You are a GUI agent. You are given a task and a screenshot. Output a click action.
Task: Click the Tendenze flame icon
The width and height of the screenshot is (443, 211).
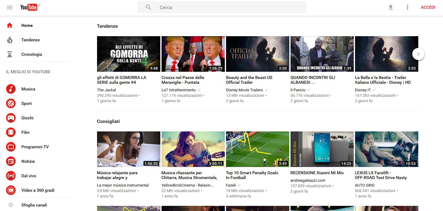(x=10, y=40)
